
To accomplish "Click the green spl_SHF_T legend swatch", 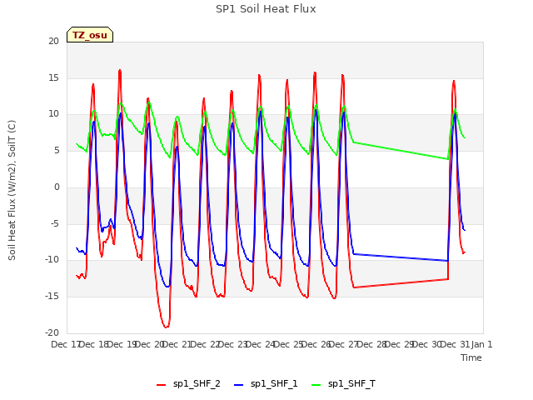I will coord(316,385).
